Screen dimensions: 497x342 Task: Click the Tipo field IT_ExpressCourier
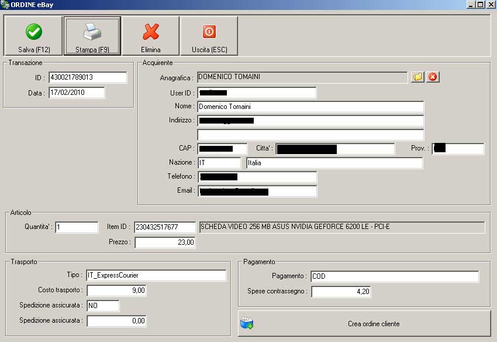coord(156,275)
